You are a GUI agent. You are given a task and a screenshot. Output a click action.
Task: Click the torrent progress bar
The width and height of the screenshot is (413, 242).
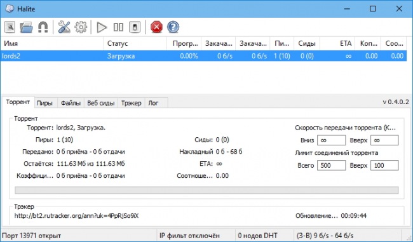tap(207, 190)
